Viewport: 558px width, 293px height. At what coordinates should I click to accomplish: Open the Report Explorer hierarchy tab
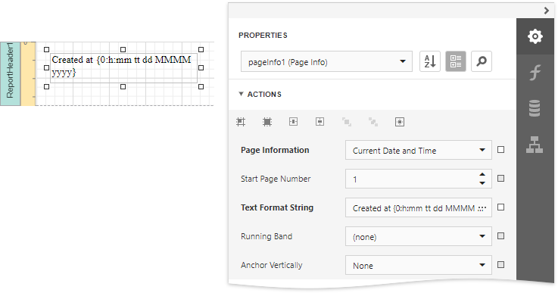click(535, 145)
